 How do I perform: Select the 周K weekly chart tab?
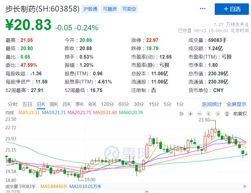pyautogui.click(x=54, y=104)
